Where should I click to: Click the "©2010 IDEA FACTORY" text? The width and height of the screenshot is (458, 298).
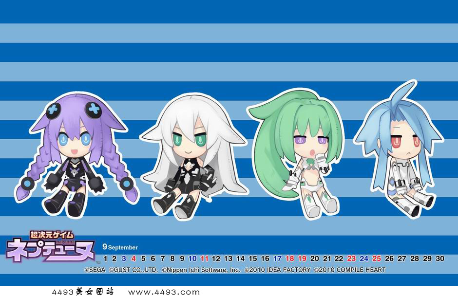(x=278, y=270)
